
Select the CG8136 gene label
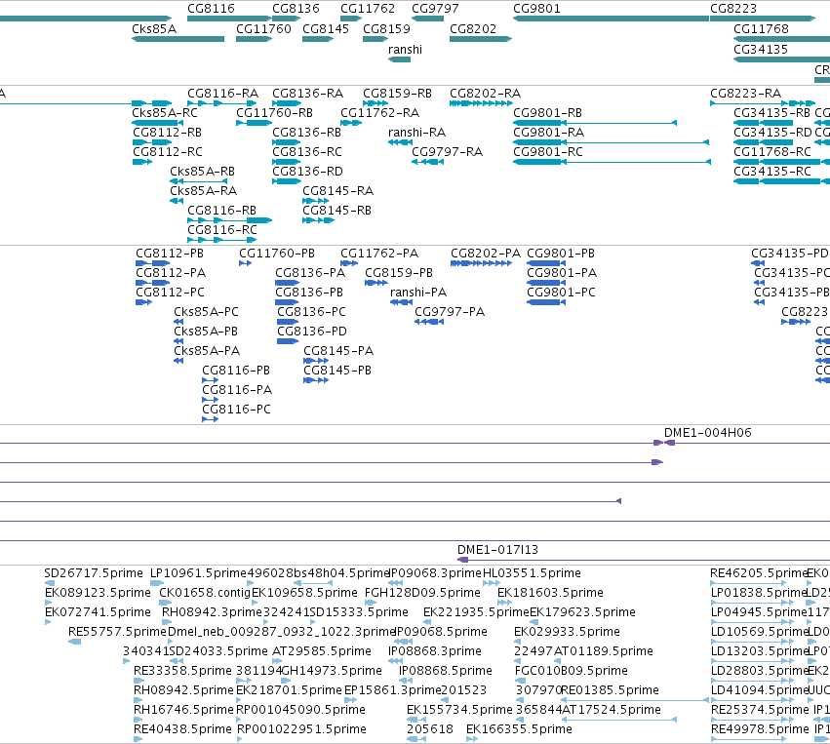tap(296, 9)
